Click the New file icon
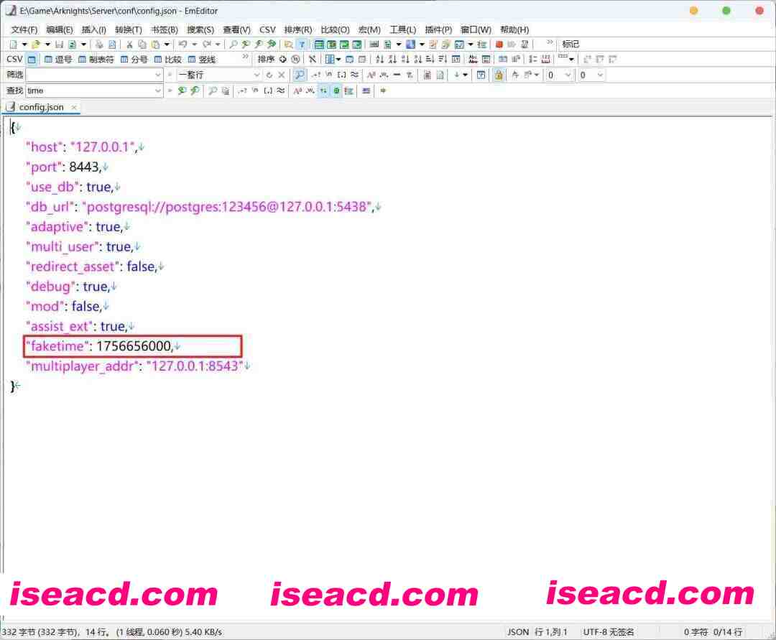The image size is (776, 640). pyautogui.click(x=13, y=45)
